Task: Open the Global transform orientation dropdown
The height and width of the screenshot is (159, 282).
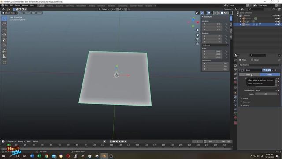Action: tap(104, 9)
